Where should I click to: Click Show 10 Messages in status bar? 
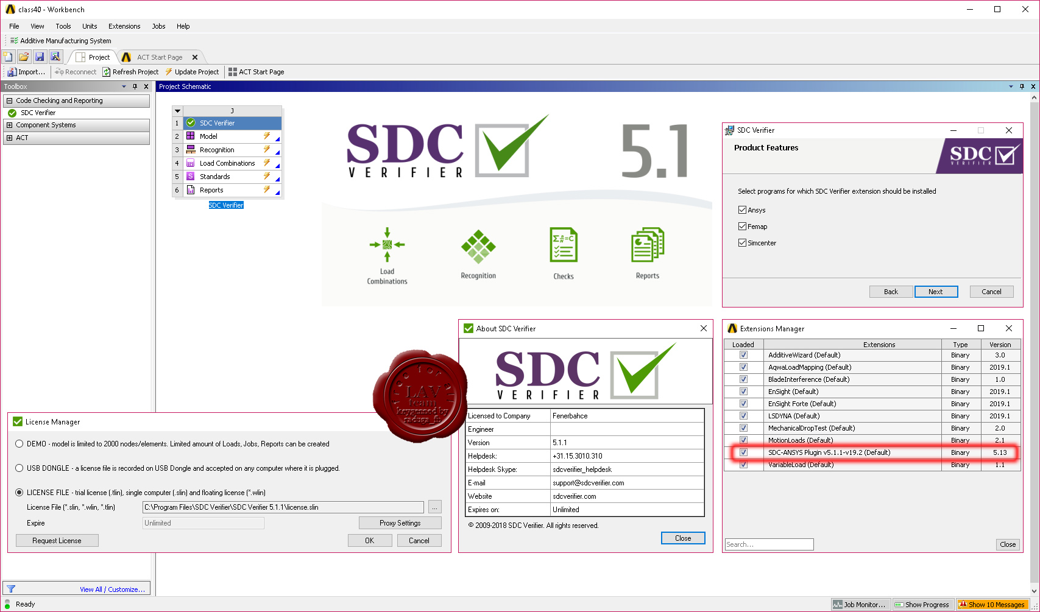click(992, 605)
